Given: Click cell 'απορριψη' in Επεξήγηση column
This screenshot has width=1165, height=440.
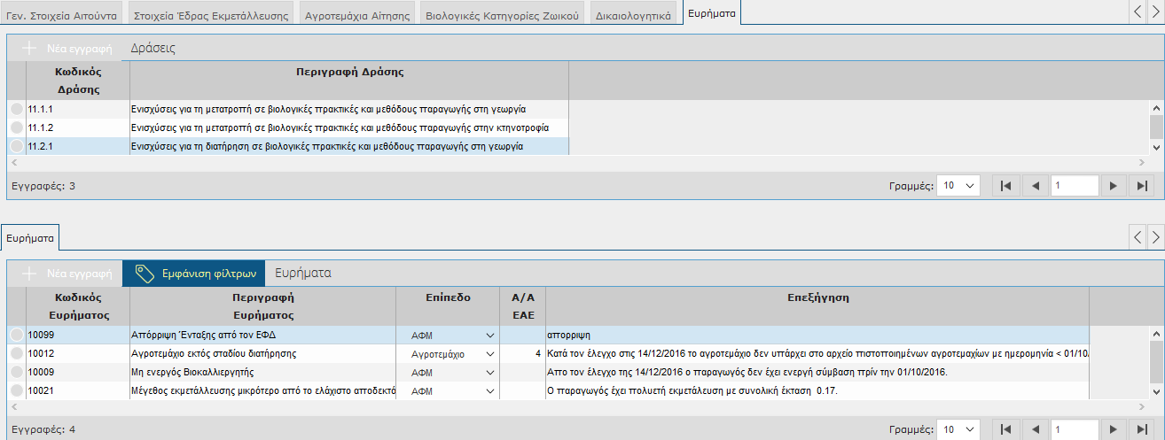Looking at the screenshot, I should [817, 336].
